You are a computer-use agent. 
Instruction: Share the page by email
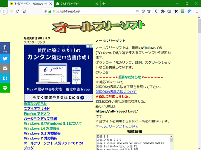[5, 68]
